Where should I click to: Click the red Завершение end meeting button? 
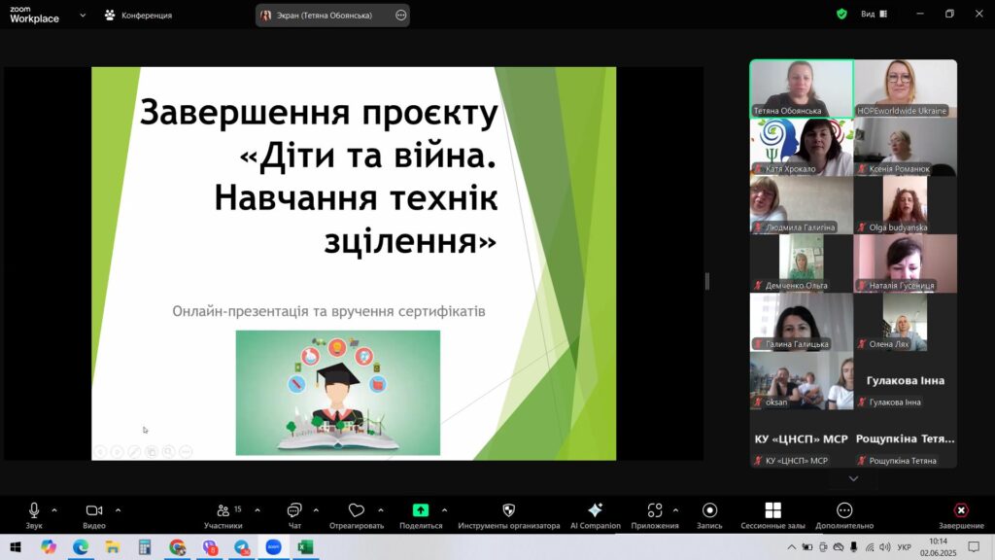(960, 510)
